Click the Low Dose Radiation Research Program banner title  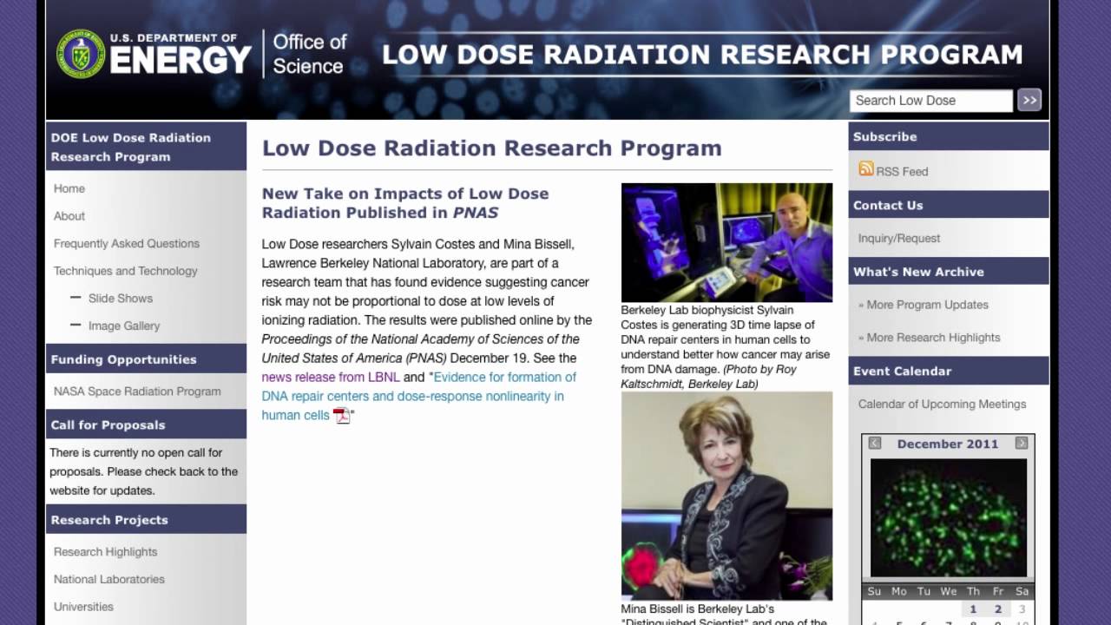click(702, 54)
